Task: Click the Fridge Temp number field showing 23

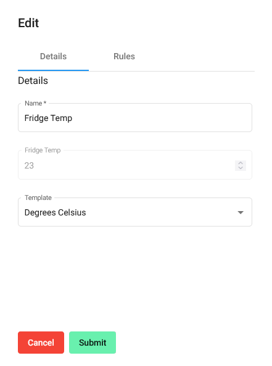Action: coord(135,165)
